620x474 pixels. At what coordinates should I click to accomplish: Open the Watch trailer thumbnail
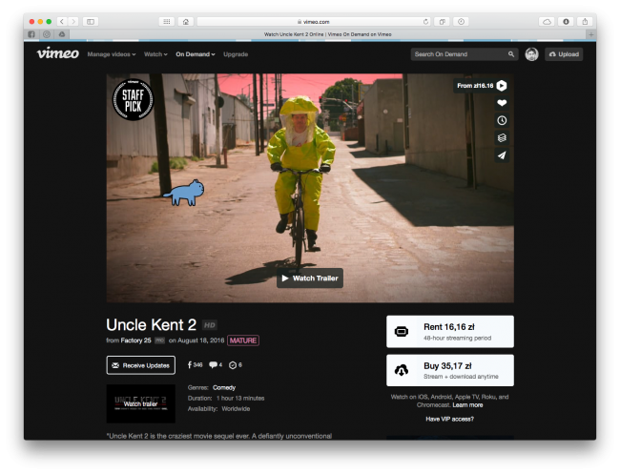point(141,403)
